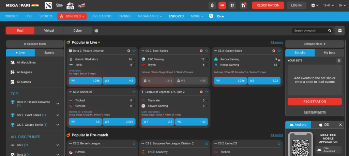Viewport: 349px width, 156px height.
Task: Click the All disciplines sidebar icon
Action: pos(13,63)
